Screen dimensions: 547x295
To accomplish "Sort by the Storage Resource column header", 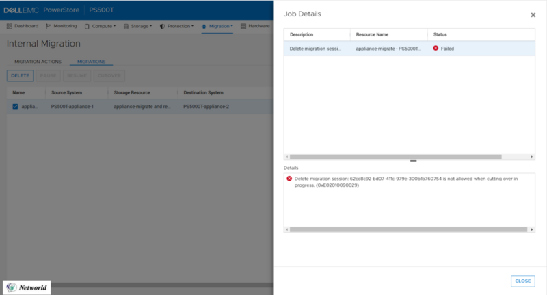I will (x=132, y=93).
